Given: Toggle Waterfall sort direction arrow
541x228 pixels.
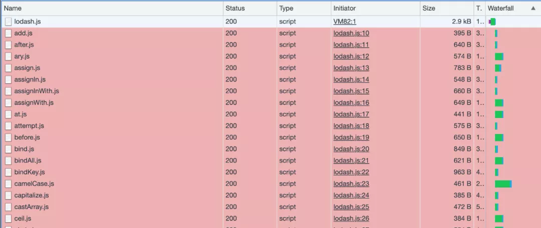Looking at the screenshot, I should coord(533,8).
